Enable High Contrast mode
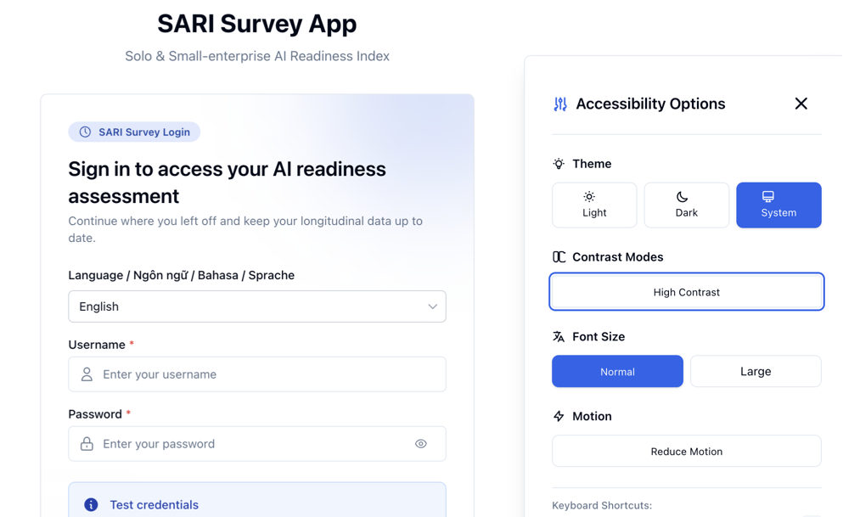The height and width of the screenshot is (517, 843). pyautogui.click(x=686, y=292)
